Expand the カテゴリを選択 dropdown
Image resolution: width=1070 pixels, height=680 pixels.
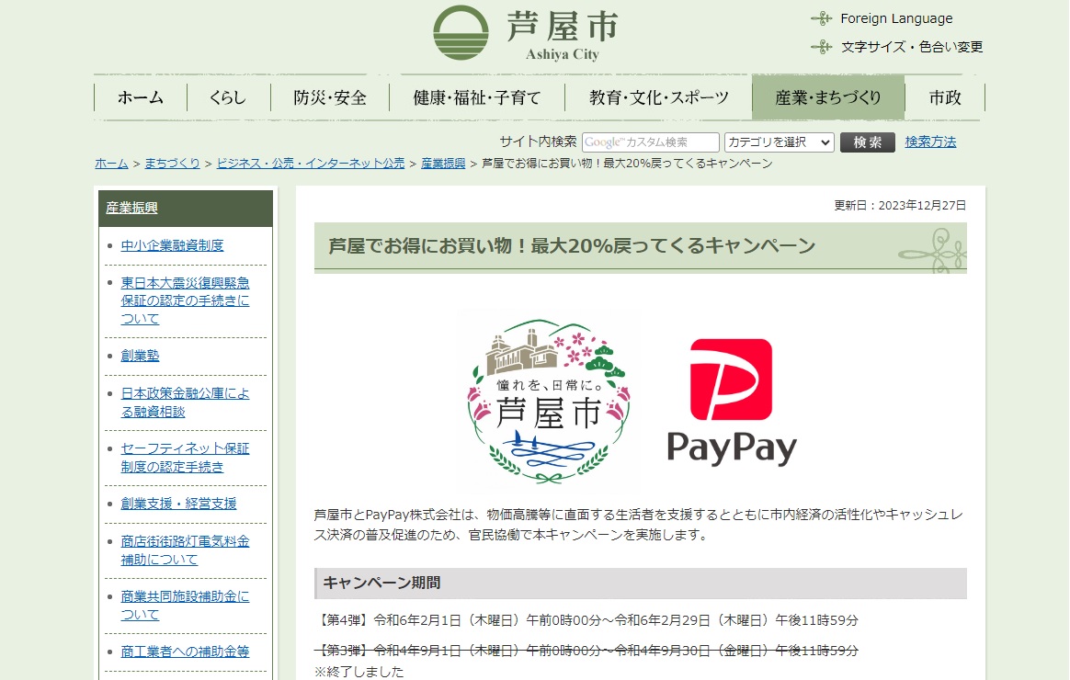(x=779, y=142)
